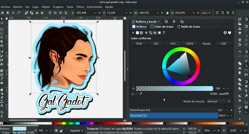Rotate selection 90° clockwise
The image size is (249, 134).
31,13
